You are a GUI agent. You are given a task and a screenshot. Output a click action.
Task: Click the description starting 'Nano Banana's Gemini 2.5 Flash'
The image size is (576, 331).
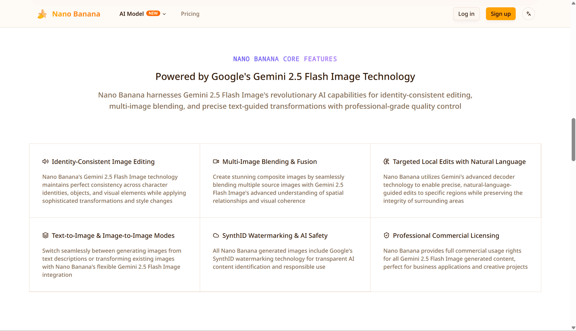pyautogui.click(x=114, y=189)
